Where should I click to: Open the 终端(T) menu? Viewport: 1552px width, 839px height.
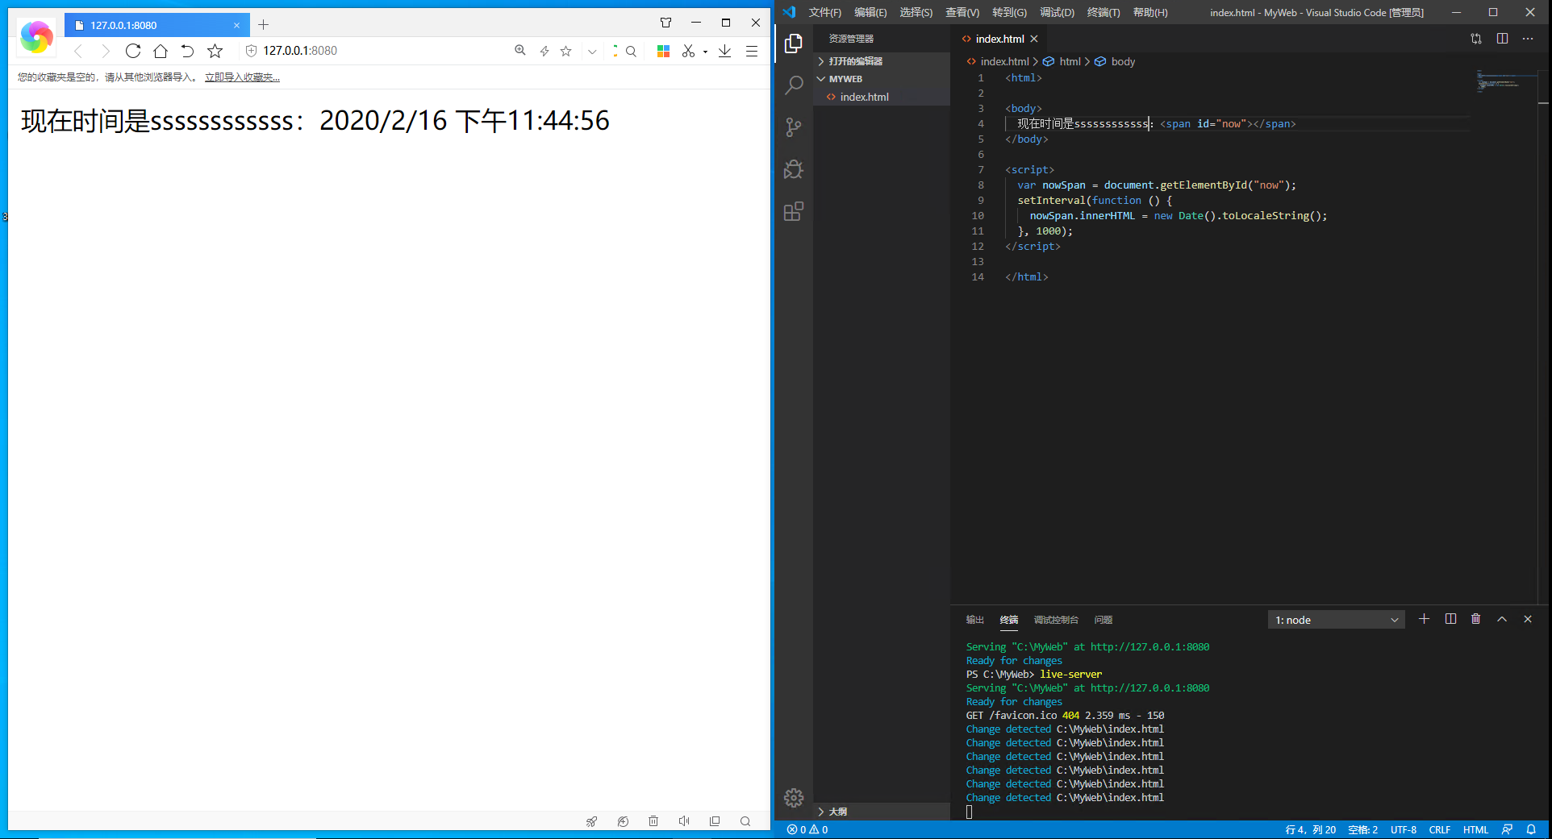click(1102, 12)
